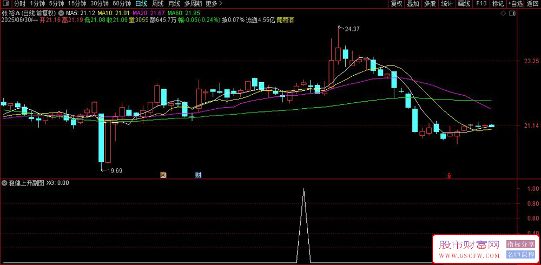541x265 pixels.
Task: Click the 叠加 overlay button
Action: (x=413, y=4)
